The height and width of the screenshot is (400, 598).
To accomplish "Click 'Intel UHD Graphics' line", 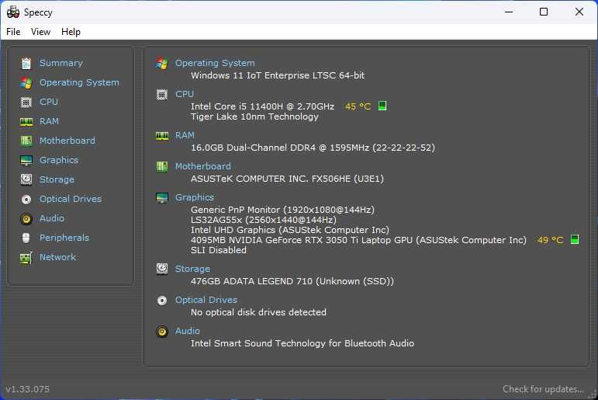I will [x=290, y=230].
